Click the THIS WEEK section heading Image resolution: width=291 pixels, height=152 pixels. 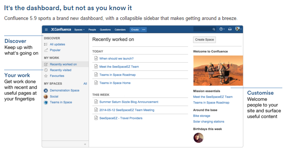click(101, 95)
